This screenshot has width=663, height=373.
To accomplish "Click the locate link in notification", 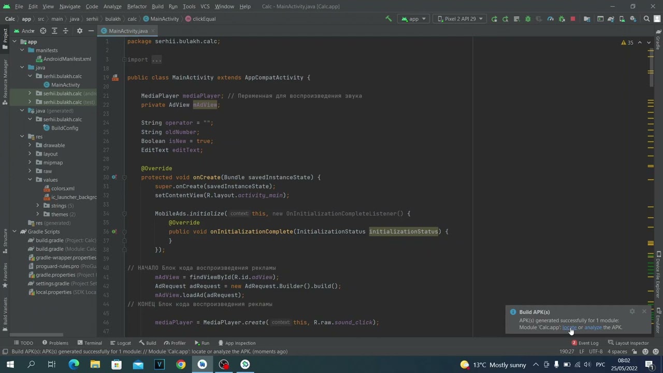I will (569, 327).
